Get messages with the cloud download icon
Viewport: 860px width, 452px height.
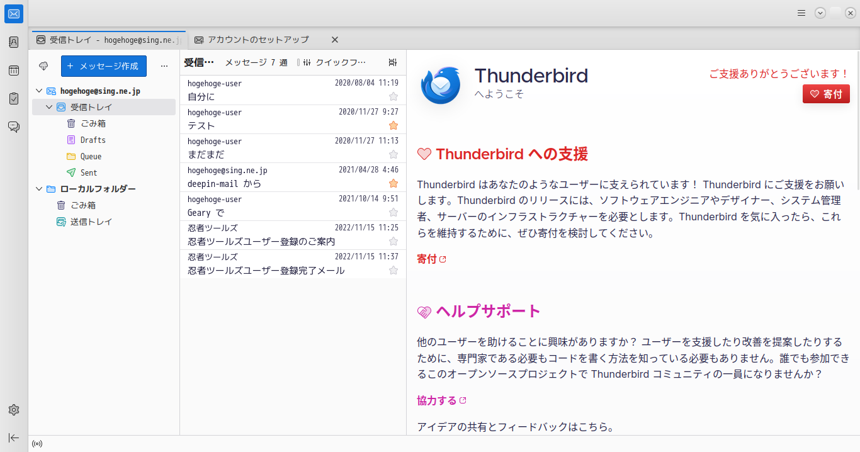(43, 65)
